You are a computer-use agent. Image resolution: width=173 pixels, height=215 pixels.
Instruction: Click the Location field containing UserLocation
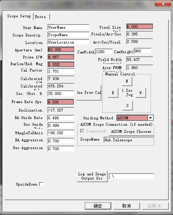(x=68, y=42)
